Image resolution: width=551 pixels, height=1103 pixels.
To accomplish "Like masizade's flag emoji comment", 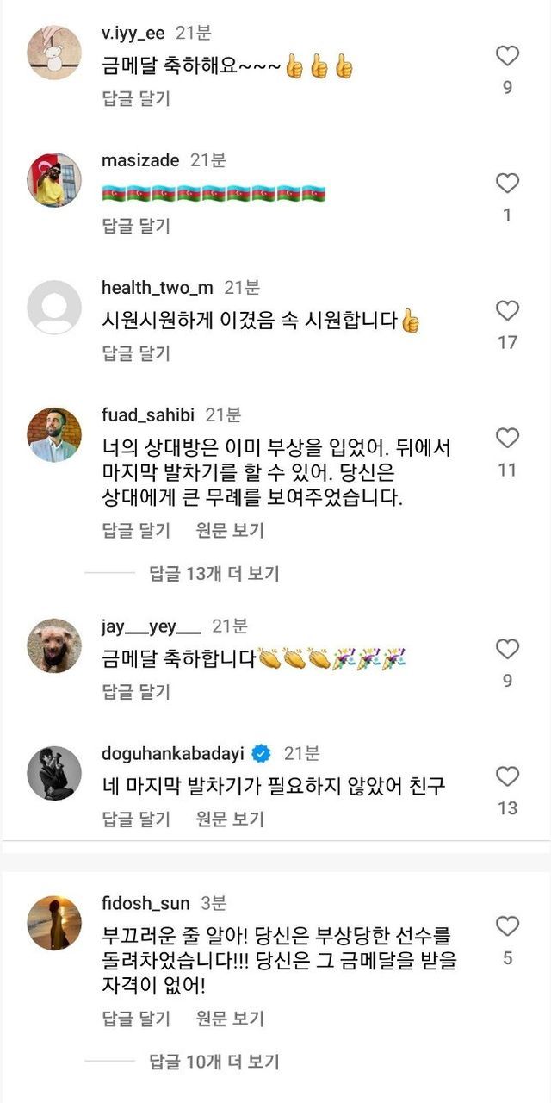I will [507, 184].
